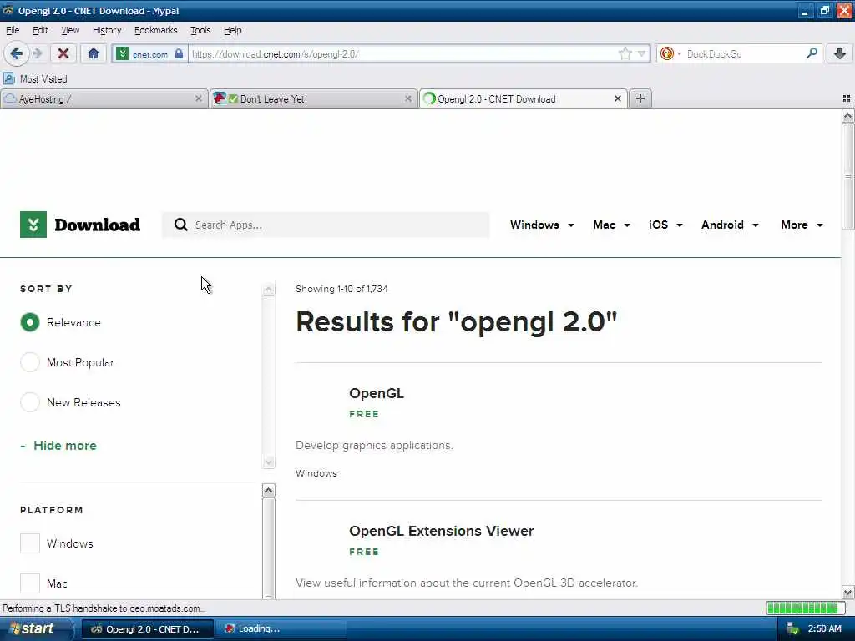Open the OpenGL result link

377,393
